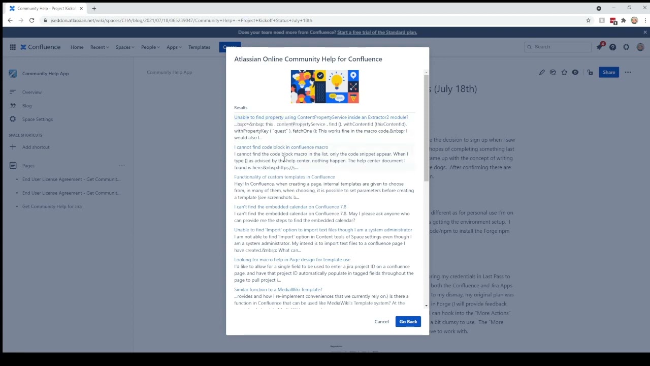Click the Community Help App breadcrumb
The width and height of the screenshot is (650, 366).
click(x=170, y=72)
